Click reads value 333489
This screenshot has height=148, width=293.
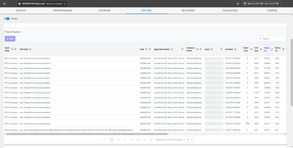[267, 63]
